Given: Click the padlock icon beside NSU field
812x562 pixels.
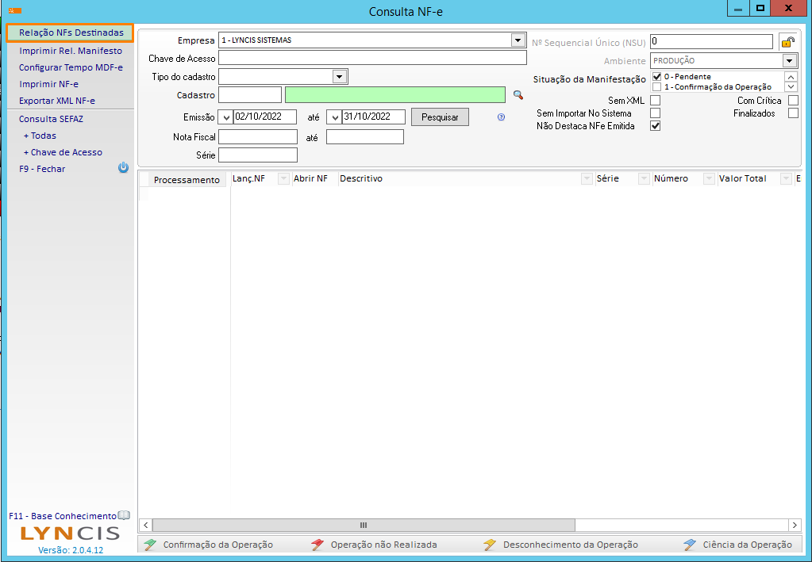Looking at the screenshot, I should click(787, 42).
